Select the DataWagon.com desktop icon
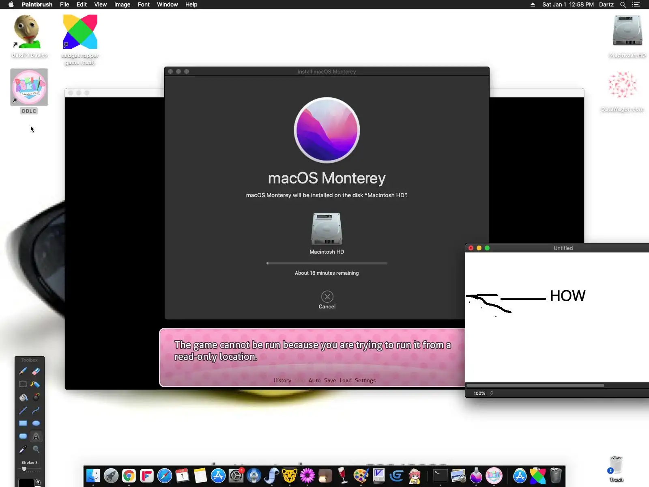This screenshot has width=649, height=487. 622,91
